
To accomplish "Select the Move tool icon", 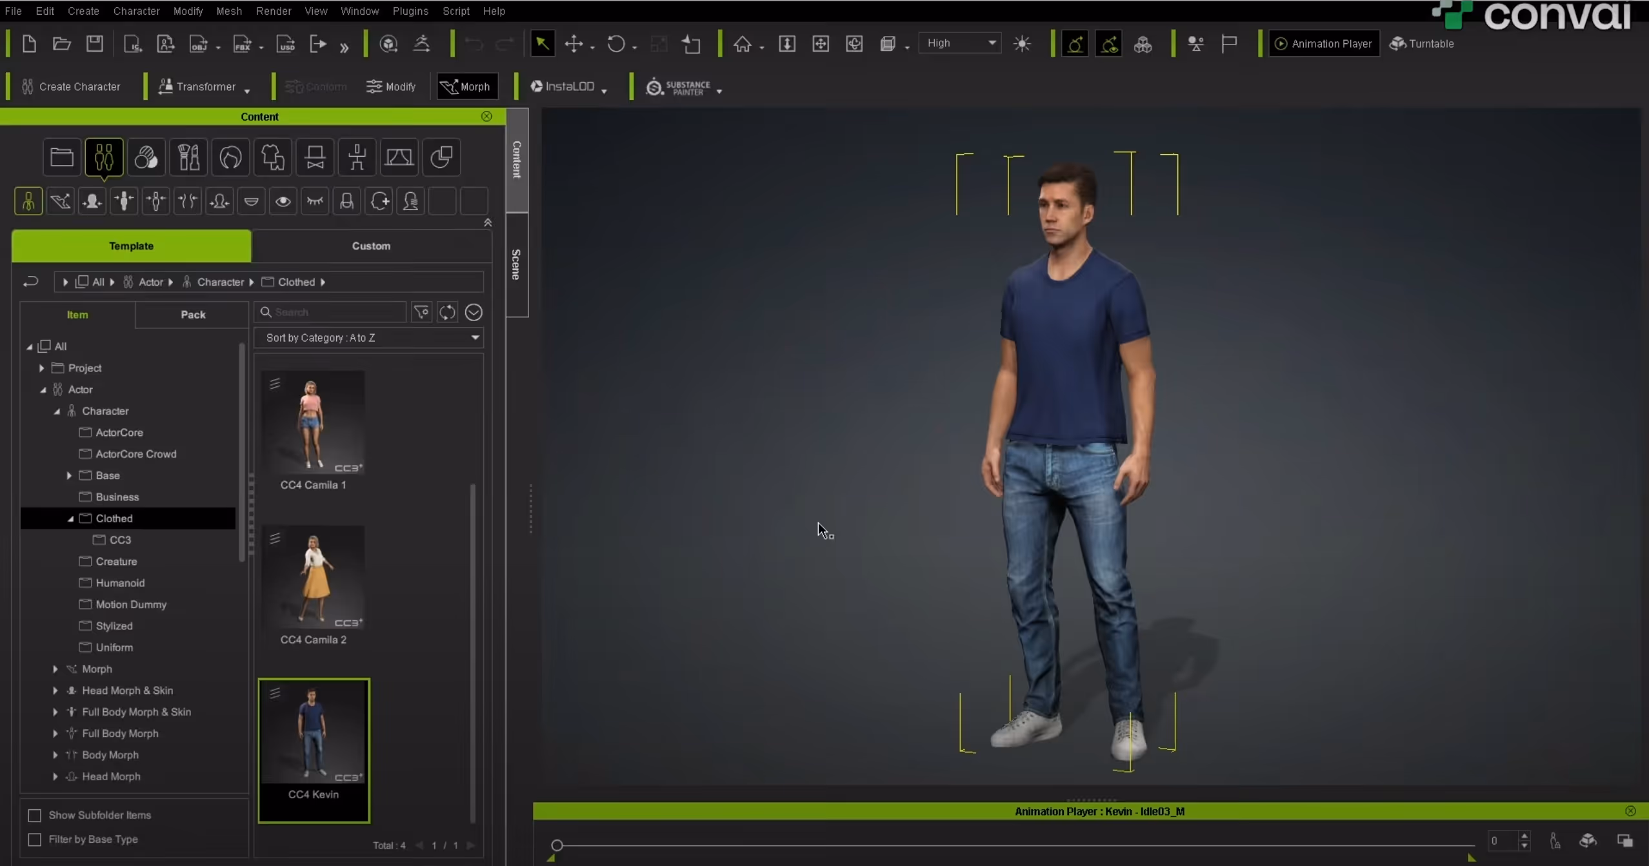I will [x=574, y=43].
